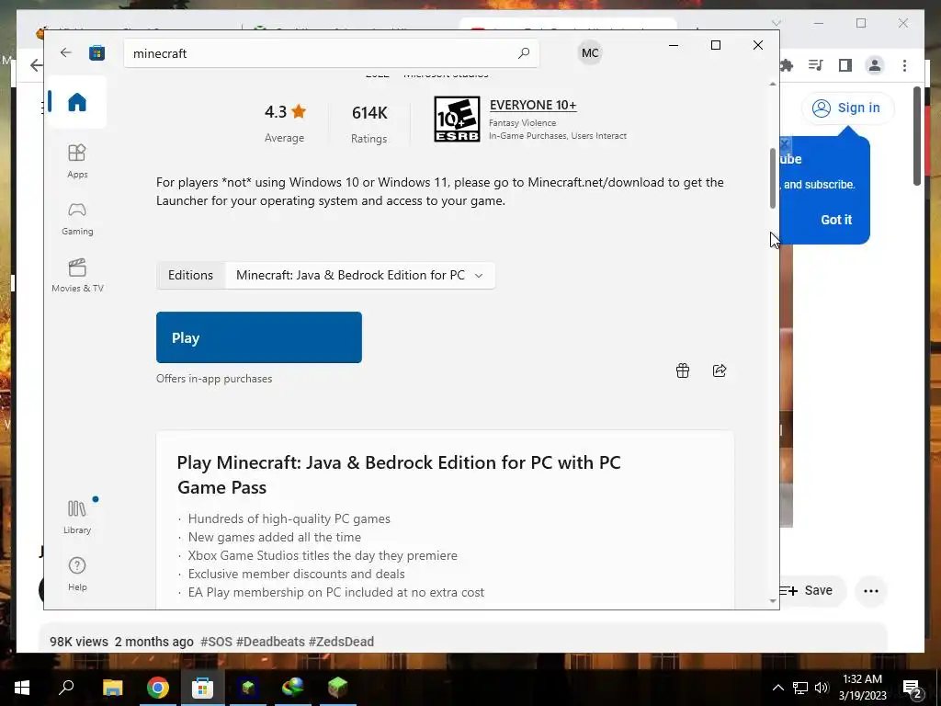
Task: Open Chrome three-dot menu
Action: [904, 65]
